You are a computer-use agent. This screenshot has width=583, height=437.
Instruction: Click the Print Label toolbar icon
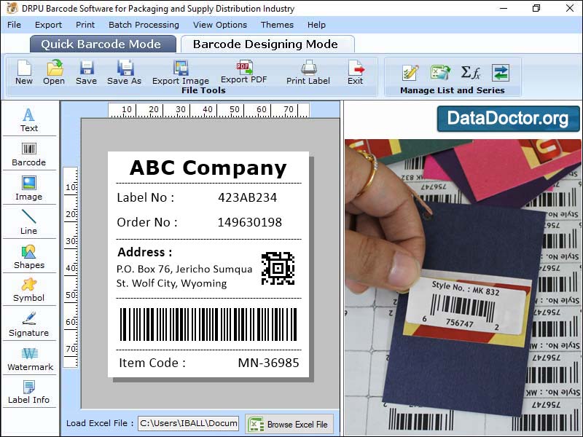[x=308, y=73]
